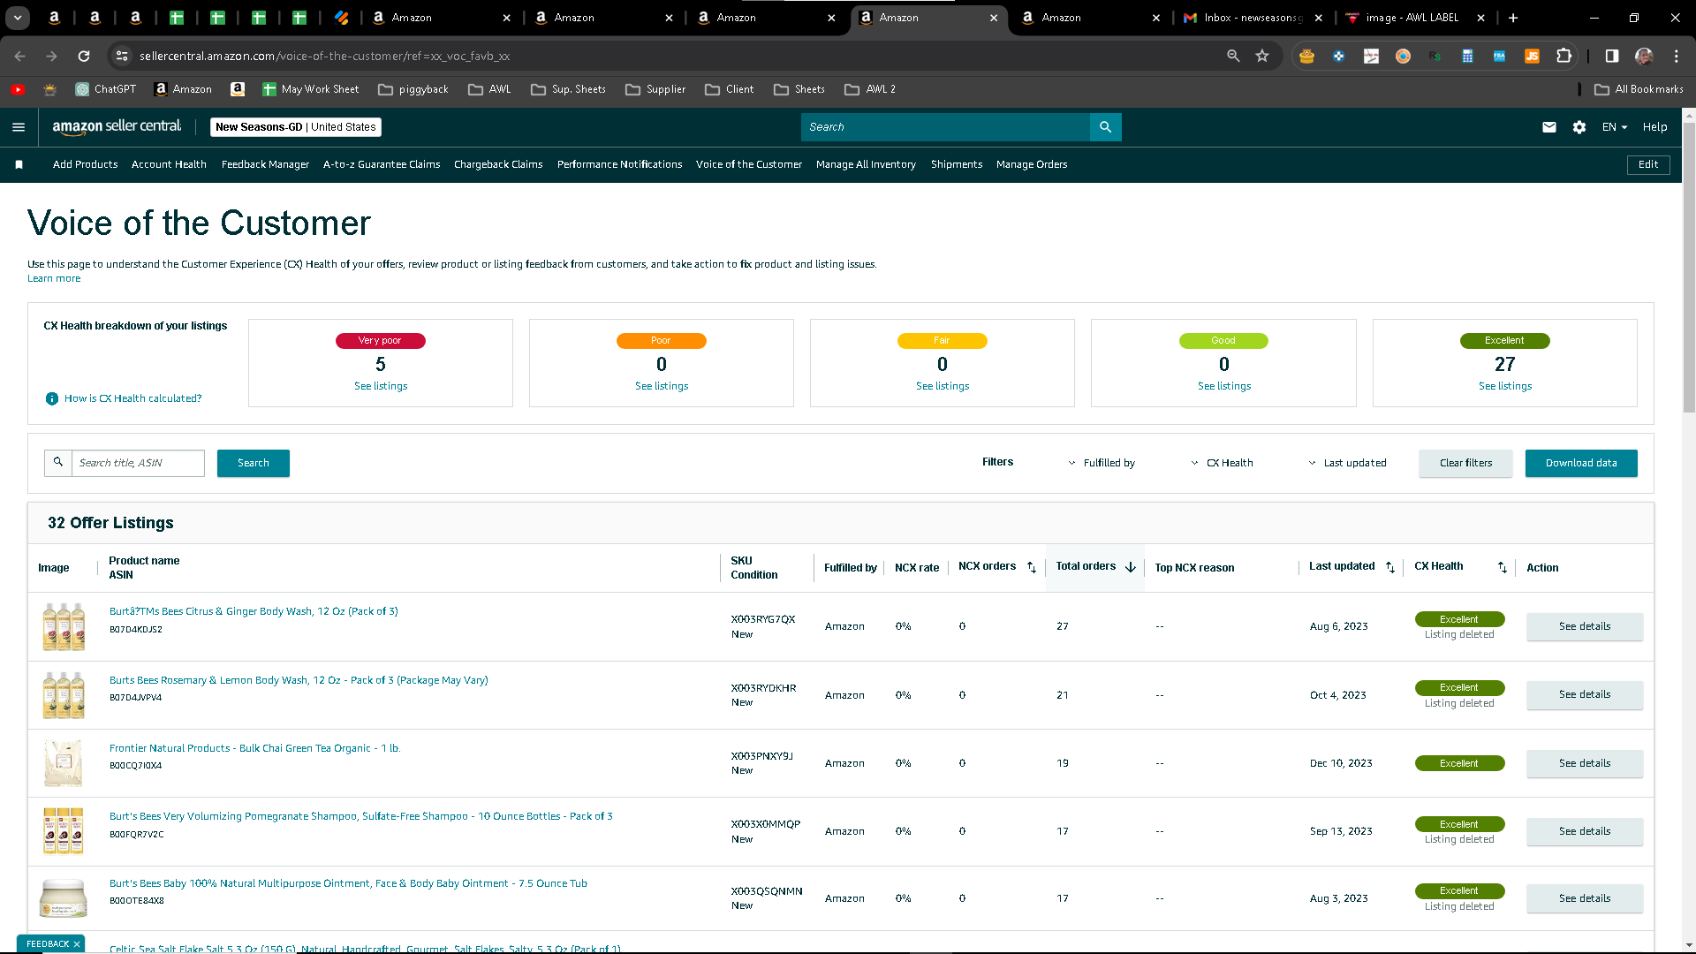See details for Frontier Chai Green Tea

[x=1585, y=763]
